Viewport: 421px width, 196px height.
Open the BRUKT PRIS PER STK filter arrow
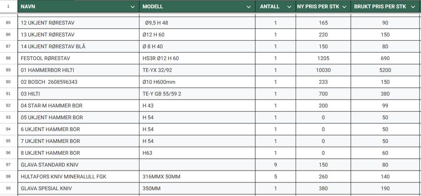click(x=413, y=7)
